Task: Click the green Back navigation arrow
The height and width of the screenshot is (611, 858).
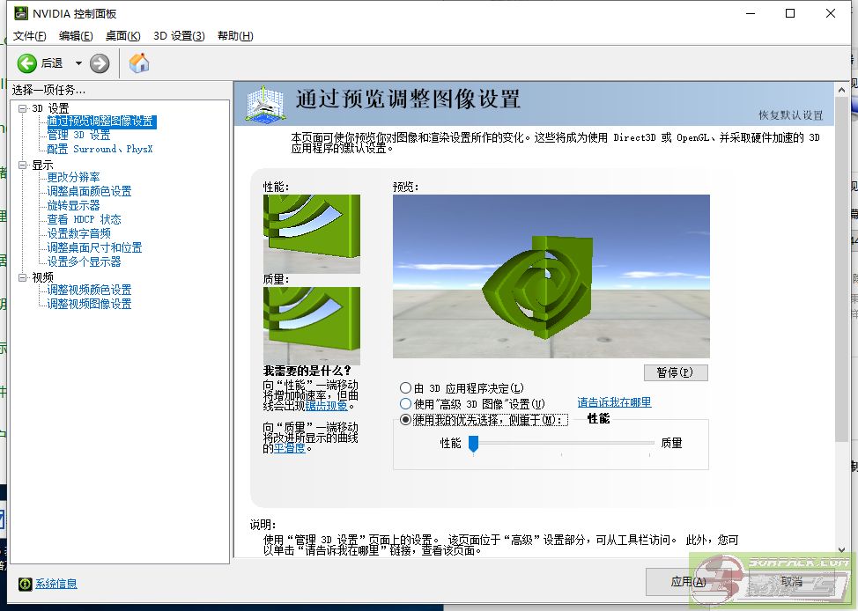Action: pyautogui.click(x=26, y=63)
